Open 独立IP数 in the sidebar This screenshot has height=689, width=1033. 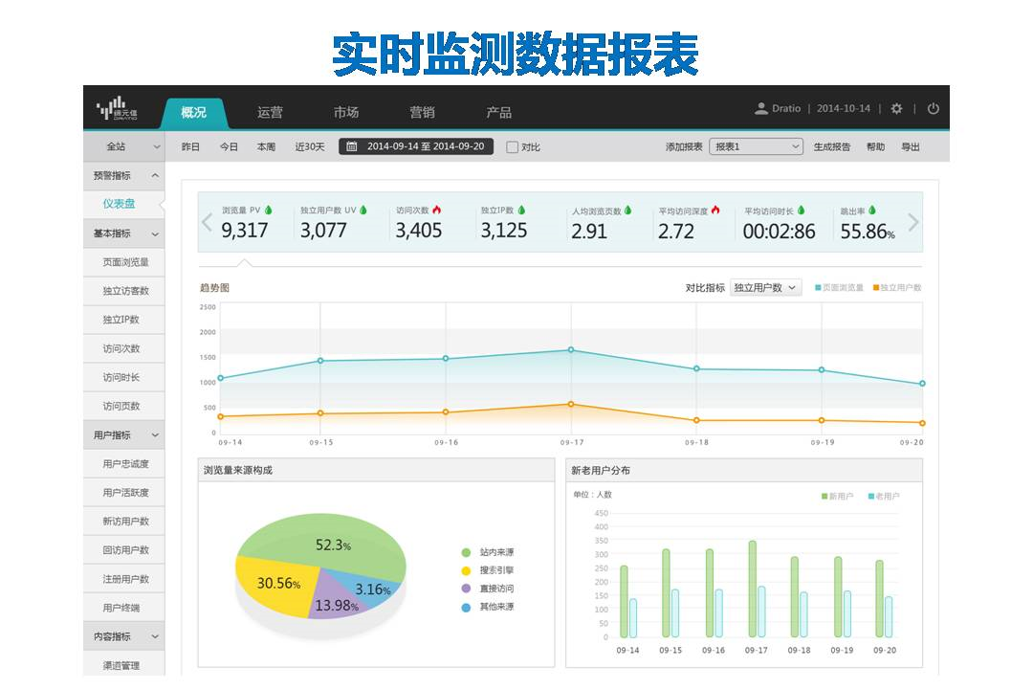(x=123, y=320)
